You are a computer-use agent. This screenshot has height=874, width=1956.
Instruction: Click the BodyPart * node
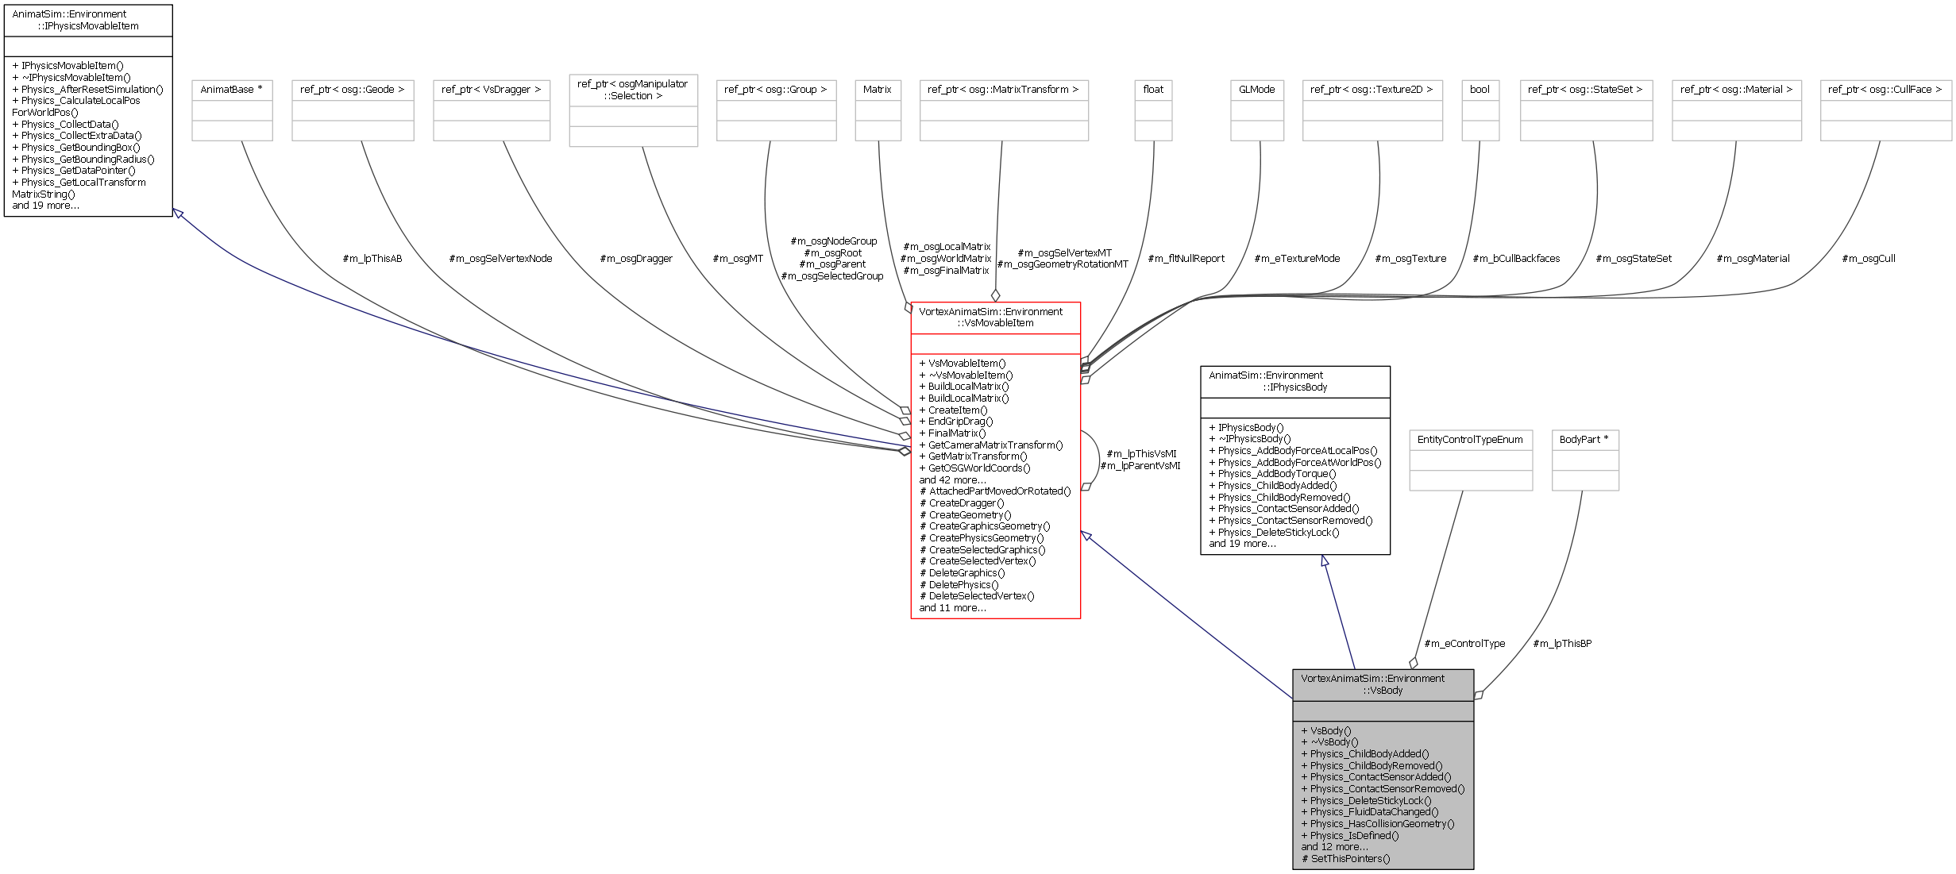[1584, 460]
